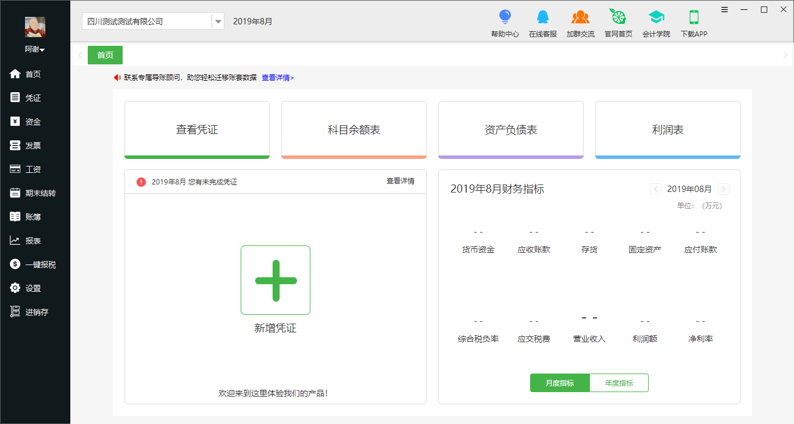Click the red announcement speaker icon
This screenshot has width=794, height=424.
pos(117,77)
